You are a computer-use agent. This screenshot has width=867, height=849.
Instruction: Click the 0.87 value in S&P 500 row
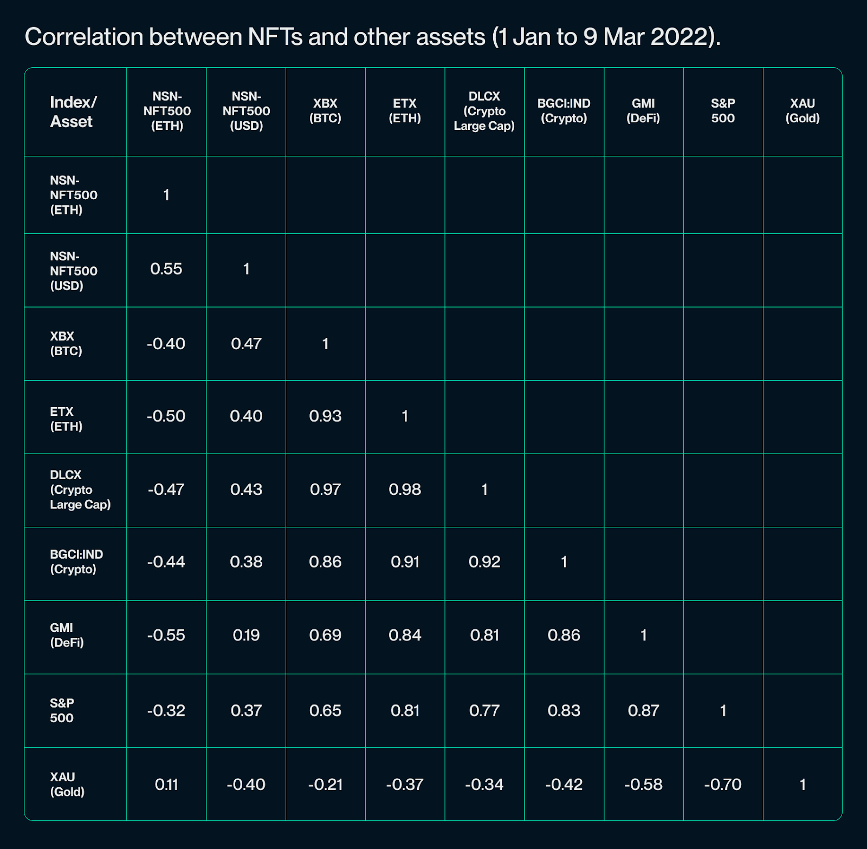coord(643,710)
